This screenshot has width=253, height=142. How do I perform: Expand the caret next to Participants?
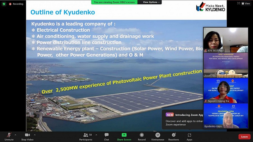[x=96, y=135]
